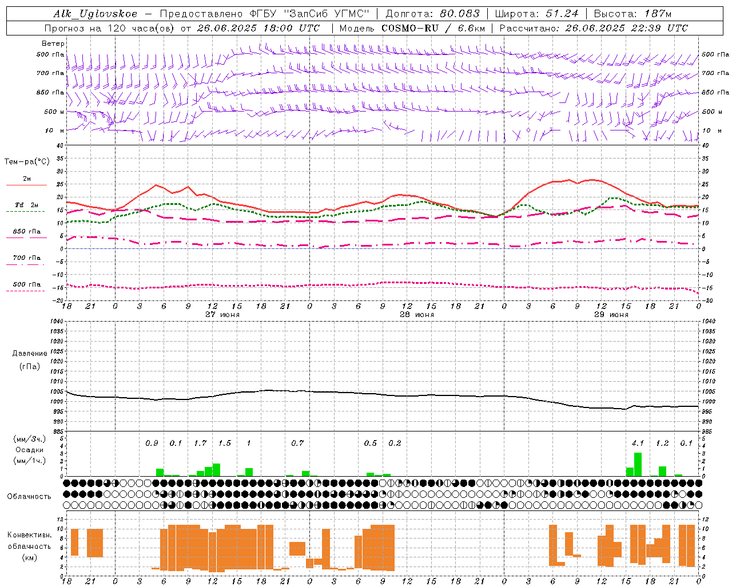
Task: Click the station title Alk_Uglovskoe
Action: tap(96, 14)
